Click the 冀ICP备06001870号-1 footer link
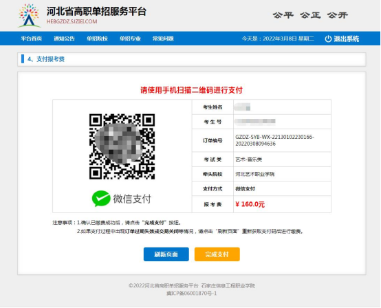Screen dimensions: 381x308 (191, 294)
